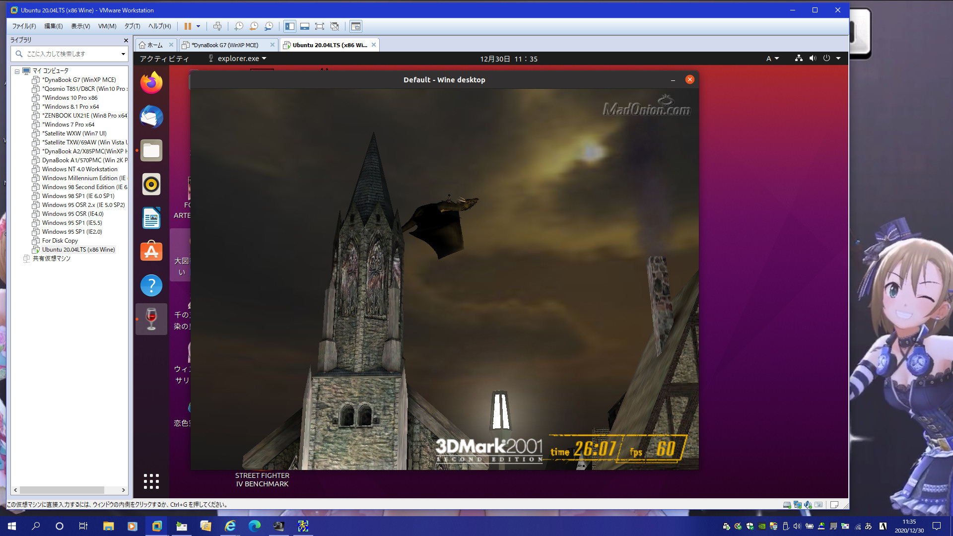Pause the virtual machine with the orange pause button
Screen dimensions: 953x536
click(188, 26)
